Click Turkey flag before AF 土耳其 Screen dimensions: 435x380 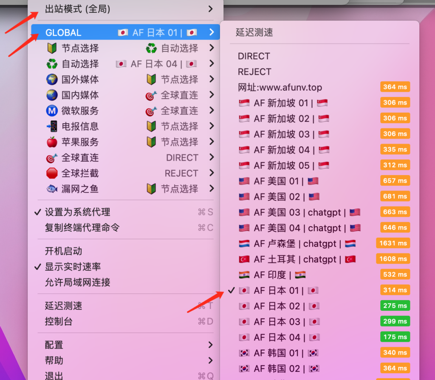[x=244, y=259]
